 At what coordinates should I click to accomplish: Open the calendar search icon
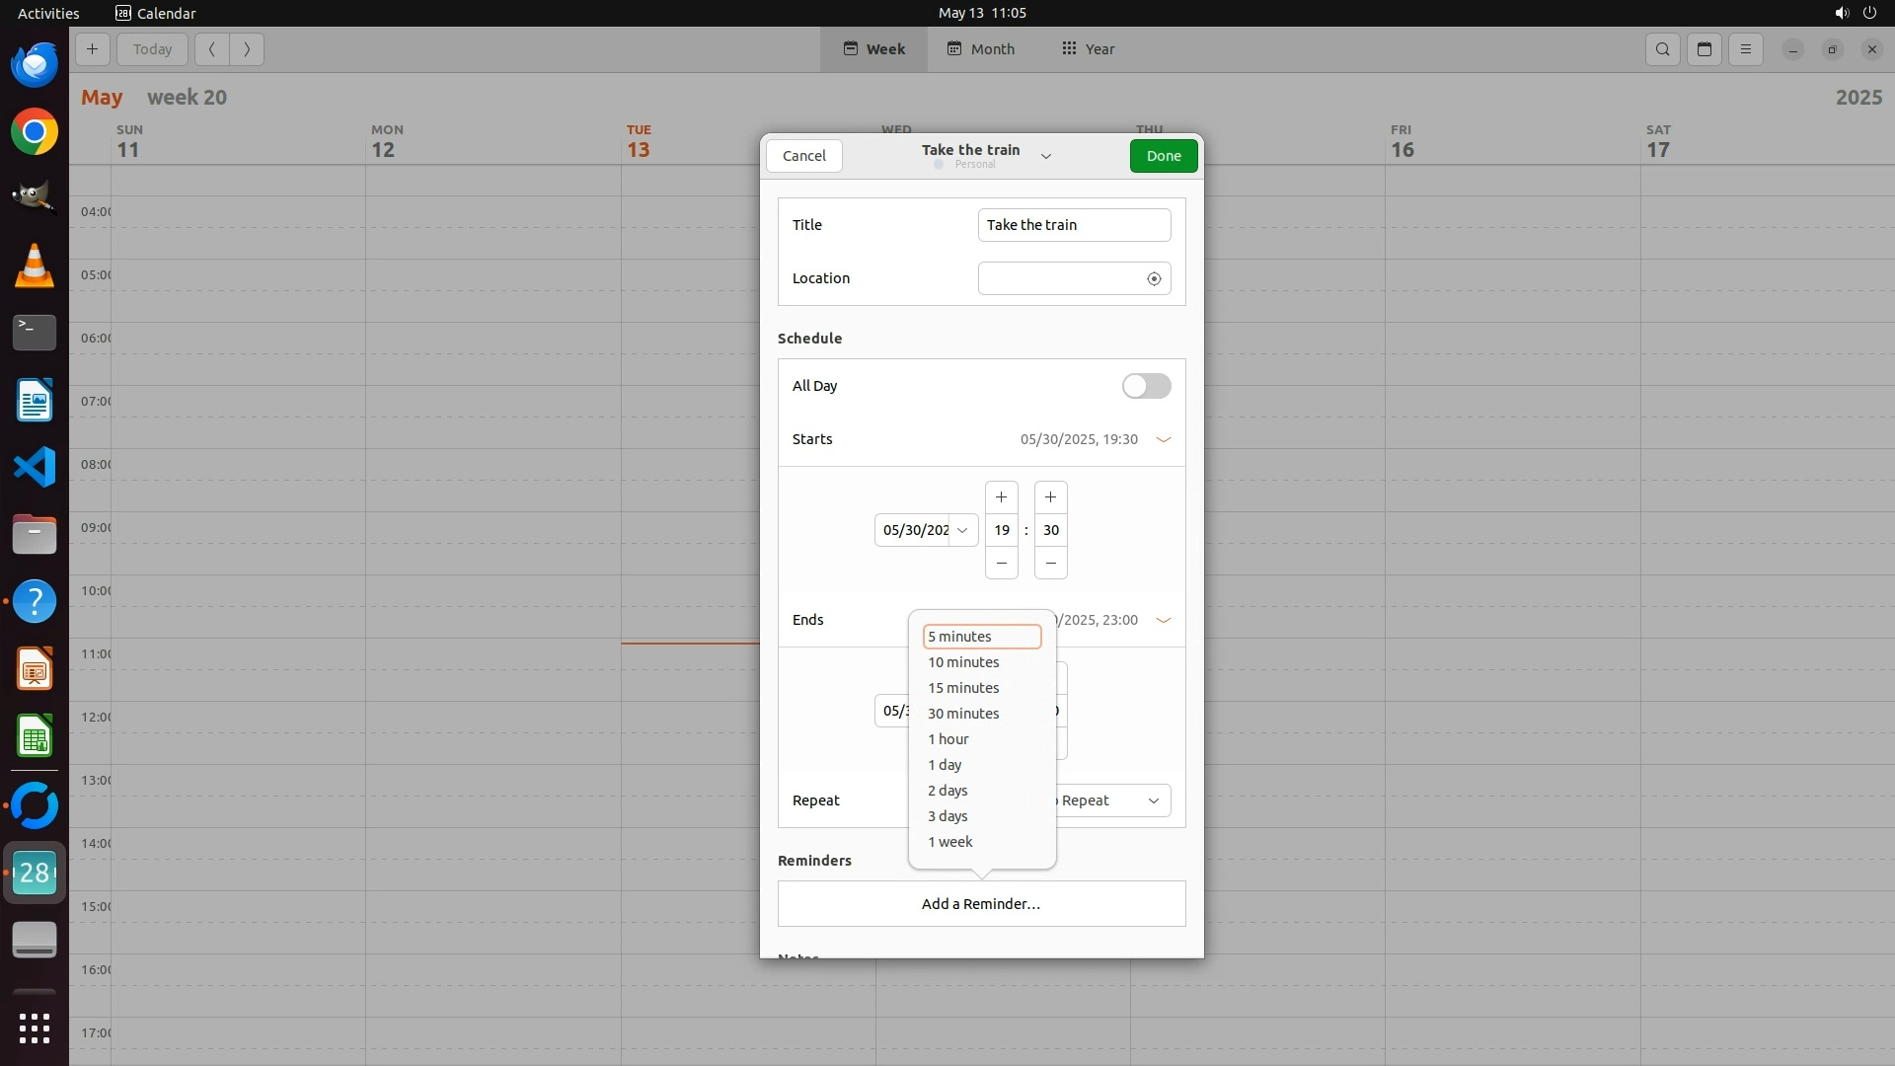1663,49
